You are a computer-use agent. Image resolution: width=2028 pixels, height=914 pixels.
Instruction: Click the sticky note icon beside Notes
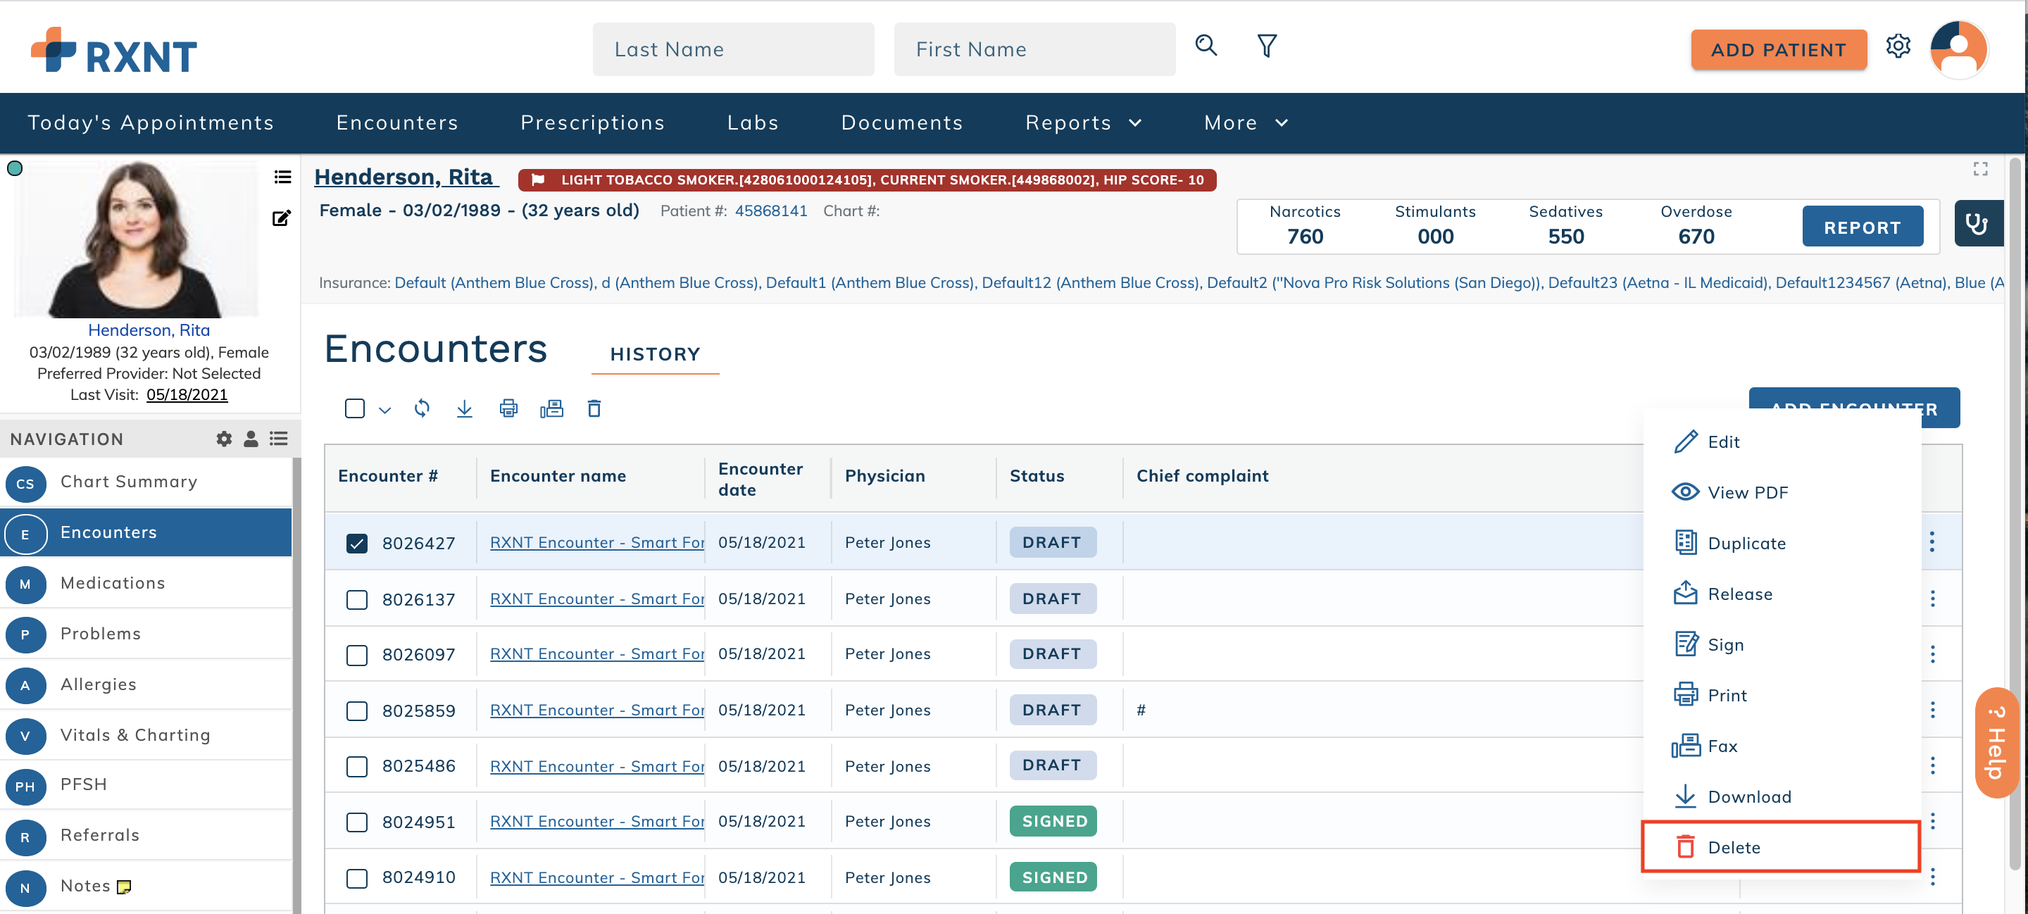point(124,887)
